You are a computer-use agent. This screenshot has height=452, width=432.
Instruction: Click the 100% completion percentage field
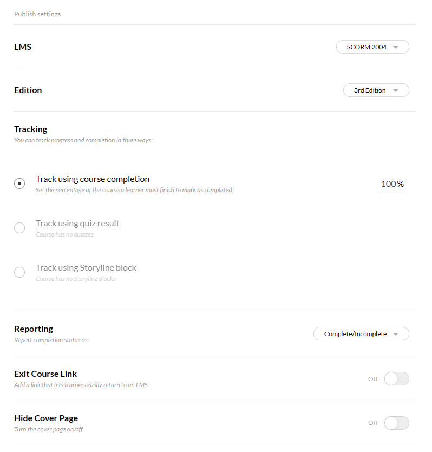coord(391,184)
